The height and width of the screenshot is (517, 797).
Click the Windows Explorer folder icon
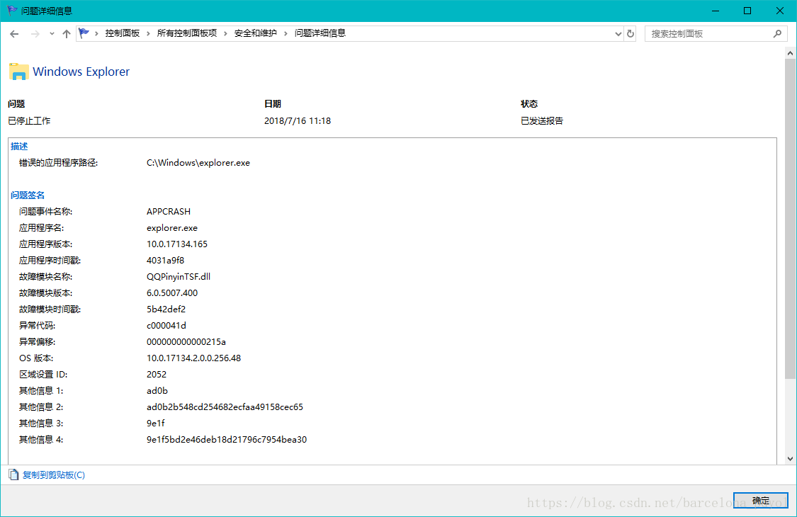19,72
